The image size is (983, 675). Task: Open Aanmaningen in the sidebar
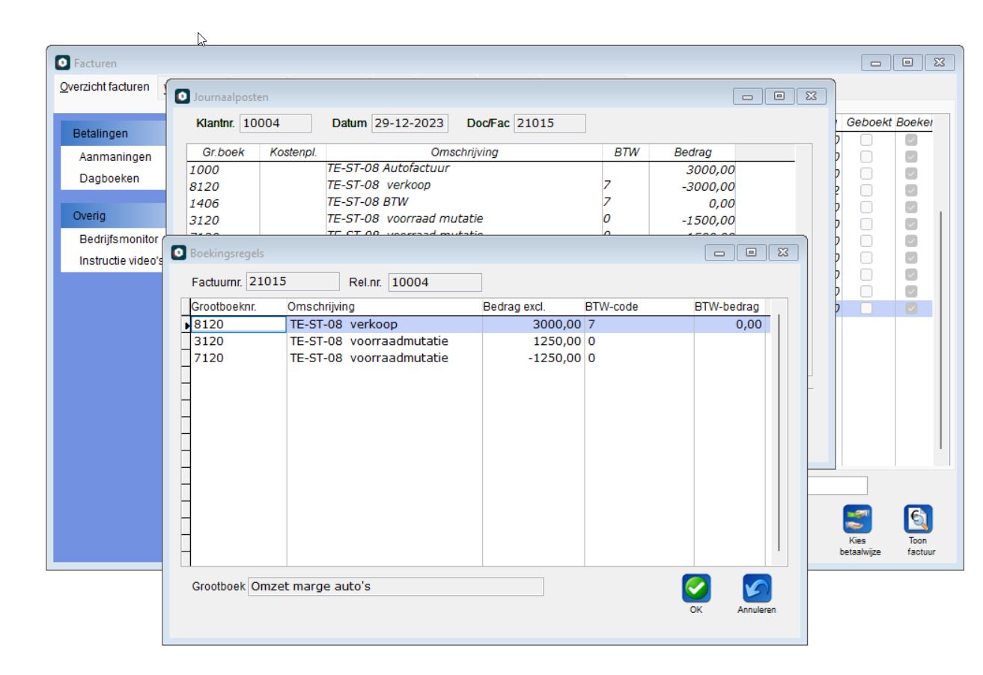pos(115,157)
